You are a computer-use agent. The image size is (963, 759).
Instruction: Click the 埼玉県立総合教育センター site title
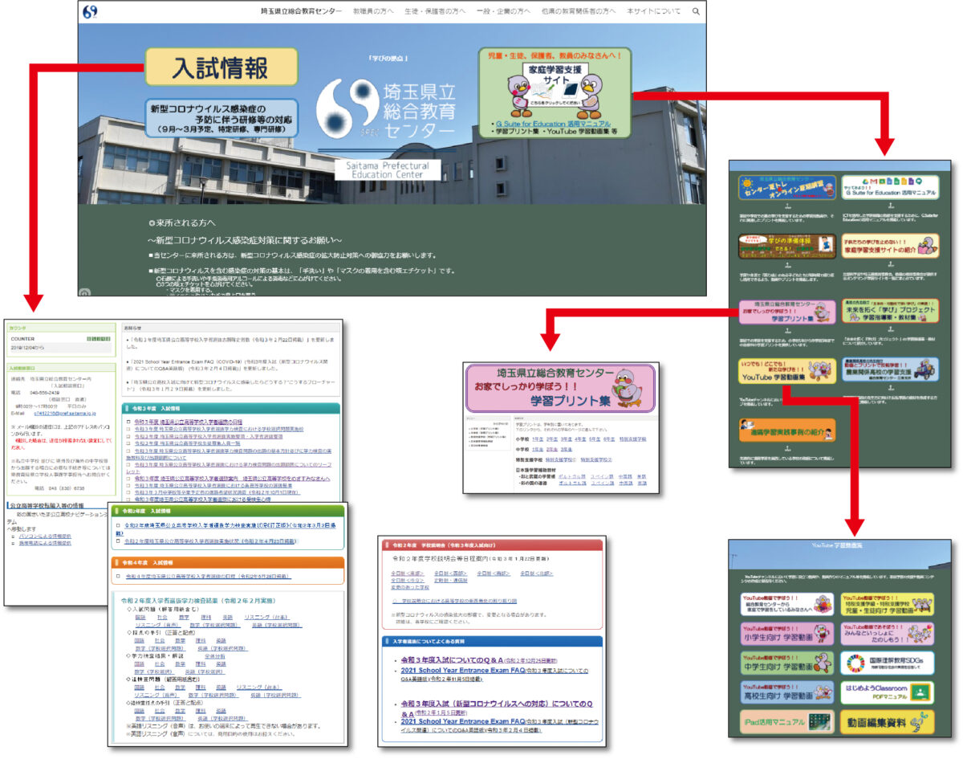pyautogui.click(x=301, y=11)
